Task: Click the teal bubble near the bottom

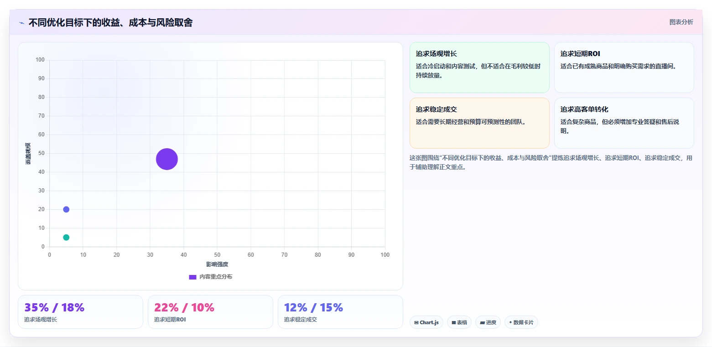Action: pyautogui.click(x=66, y=238)
